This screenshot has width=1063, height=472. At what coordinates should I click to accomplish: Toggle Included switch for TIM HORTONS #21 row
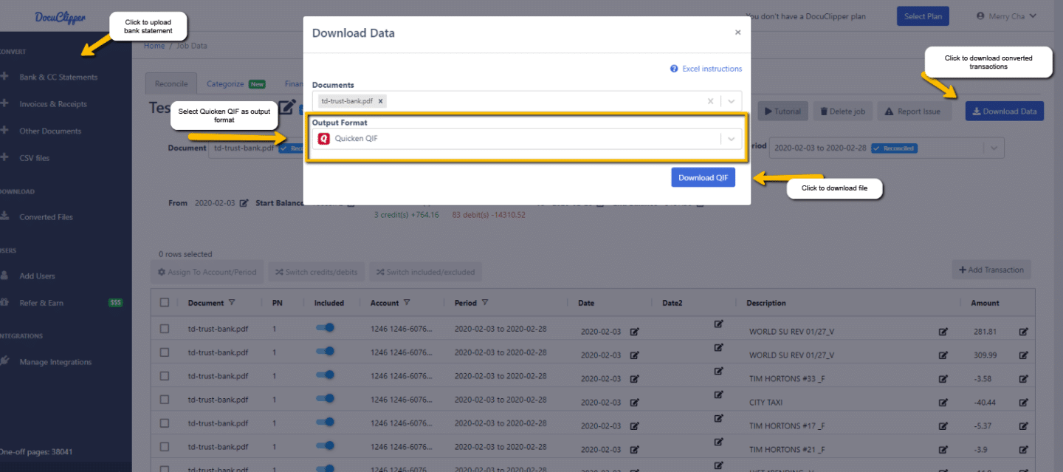tap(325, 446)
